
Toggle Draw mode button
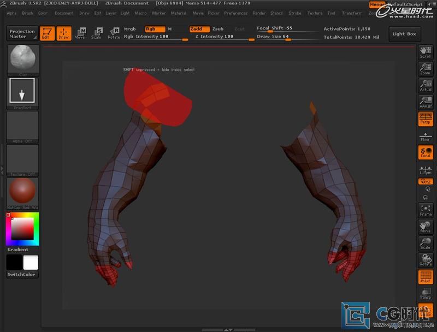click(x=64, y=33)
